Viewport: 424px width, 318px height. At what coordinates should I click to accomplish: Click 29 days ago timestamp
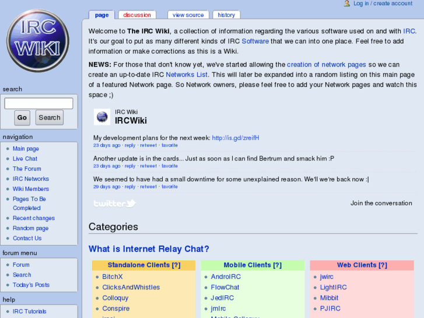107,187
